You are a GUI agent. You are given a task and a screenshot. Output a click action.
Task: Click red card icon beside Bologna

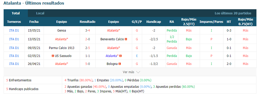(x=120, y=64)
